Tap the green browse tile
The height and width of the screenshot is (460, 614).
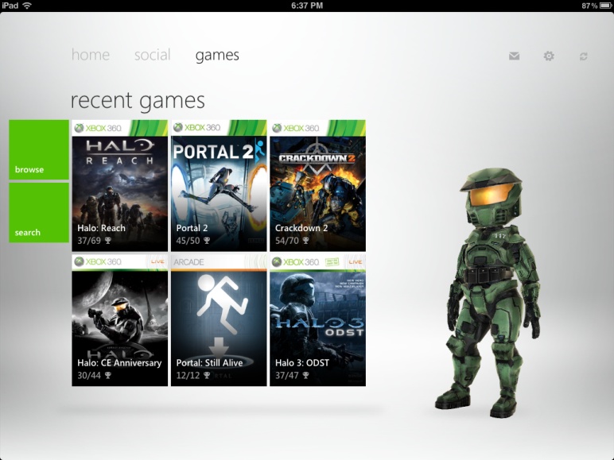click(39, 150)
